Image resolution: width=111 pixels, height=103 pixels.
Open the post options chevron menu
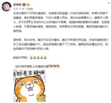(109, 3)
